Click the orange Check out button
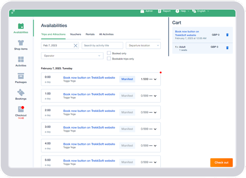This screenshot has height=178, width=246. point(221,163)
